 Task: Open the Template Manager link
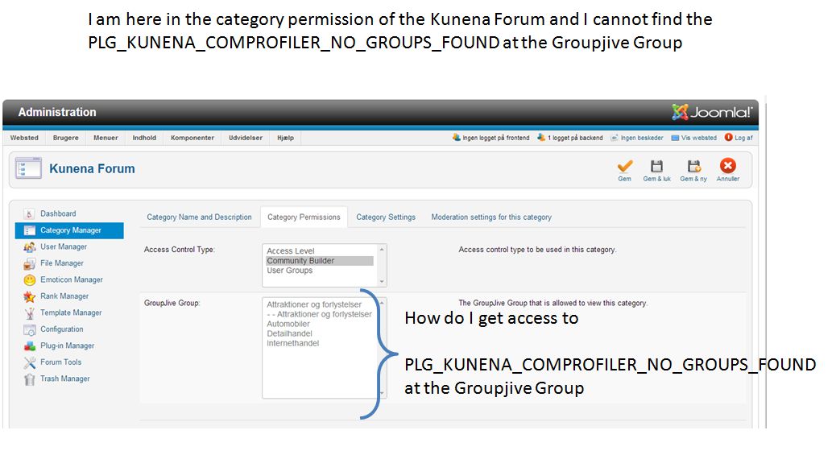71,313
